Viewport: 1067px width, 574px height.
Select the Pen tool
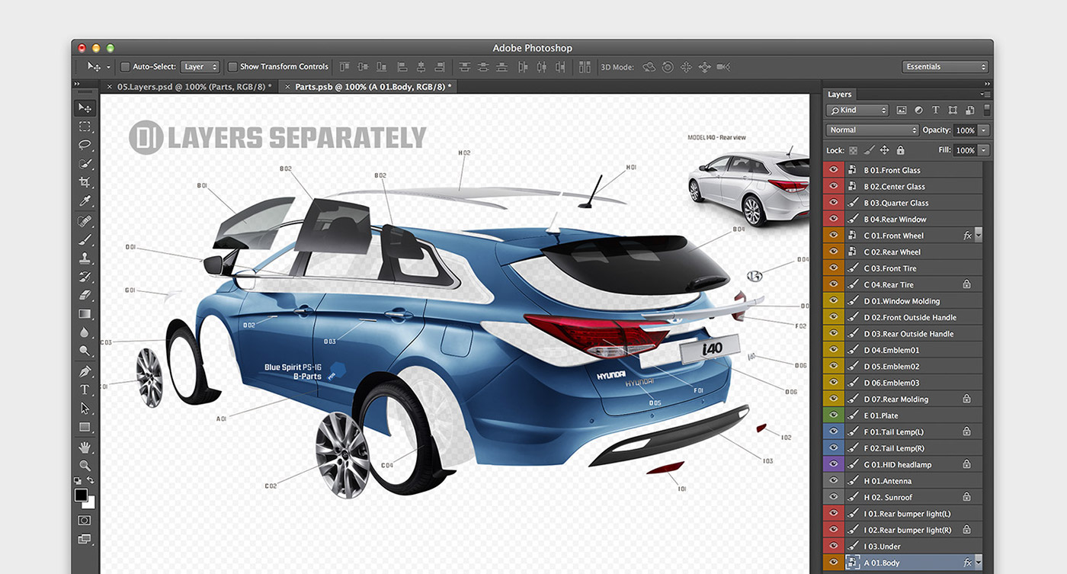(85, 371)
